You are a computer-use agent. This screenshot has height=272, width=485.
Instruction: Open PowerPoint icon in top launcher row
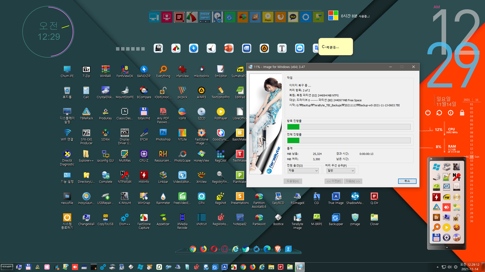(x=229, y=48)
